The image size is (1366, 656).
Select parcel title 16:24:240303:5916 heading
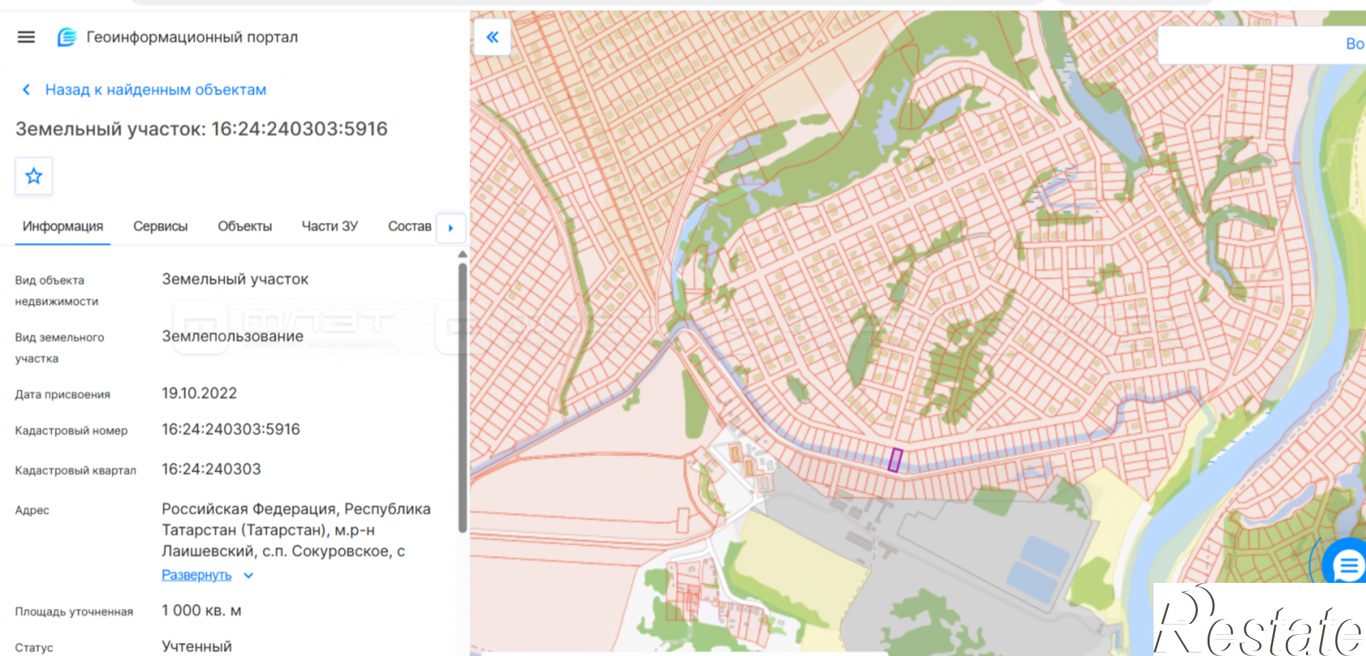[201, 129]
